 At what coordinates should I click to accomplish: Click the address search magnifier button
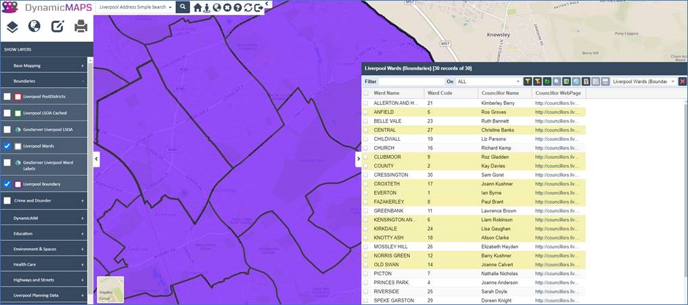coord(183,7)
